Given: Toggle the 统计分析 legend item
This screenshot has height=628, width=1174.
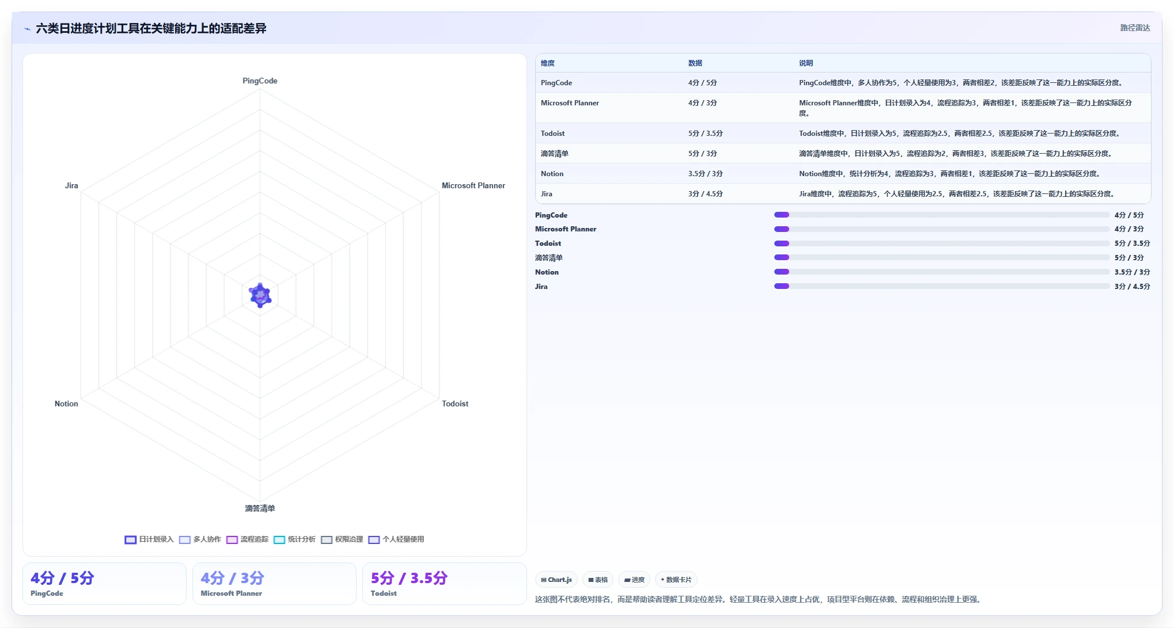Looking at the screenshot, I should click(295, 539).
